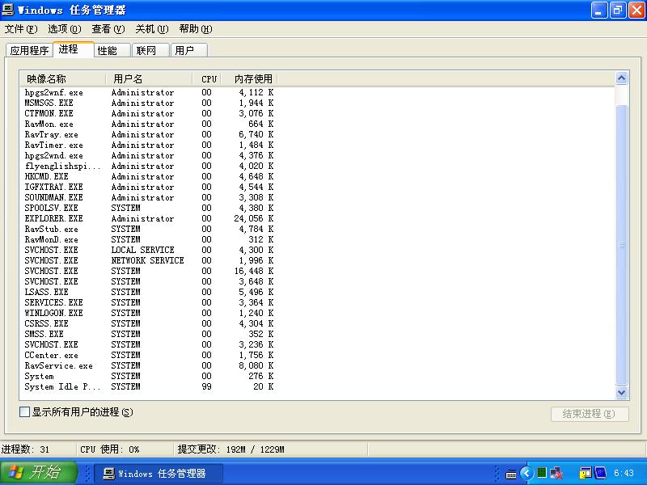The image size is (647, 485).
Task: Expand hidden tray icons with the arrow
Action: 526,474
